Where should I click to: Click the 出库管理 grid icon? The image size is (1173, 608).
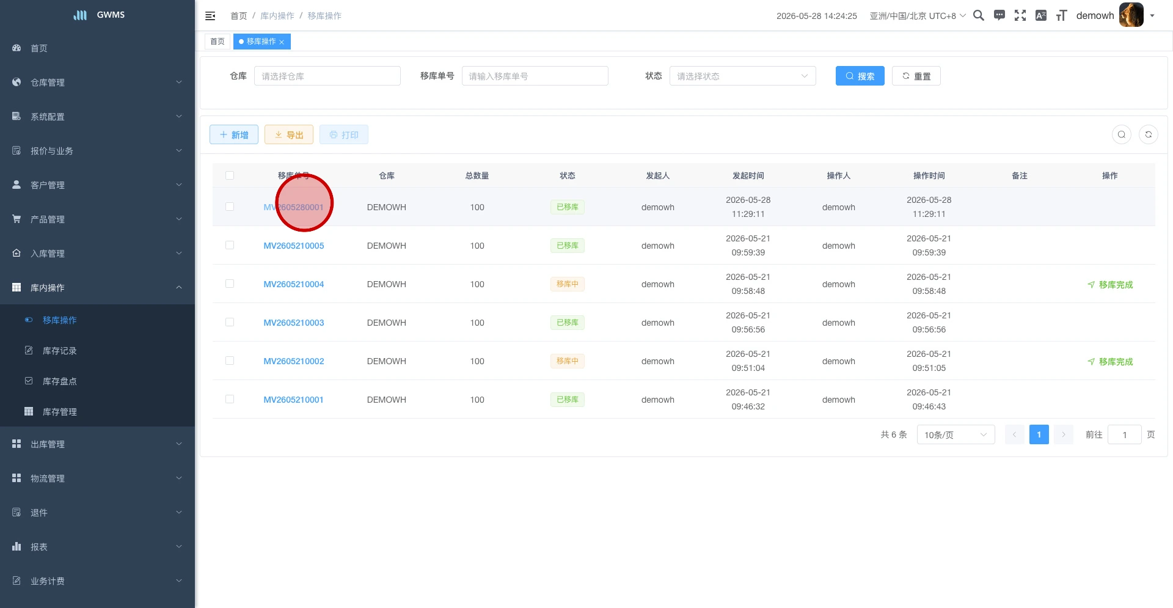[x=16, y=444]
